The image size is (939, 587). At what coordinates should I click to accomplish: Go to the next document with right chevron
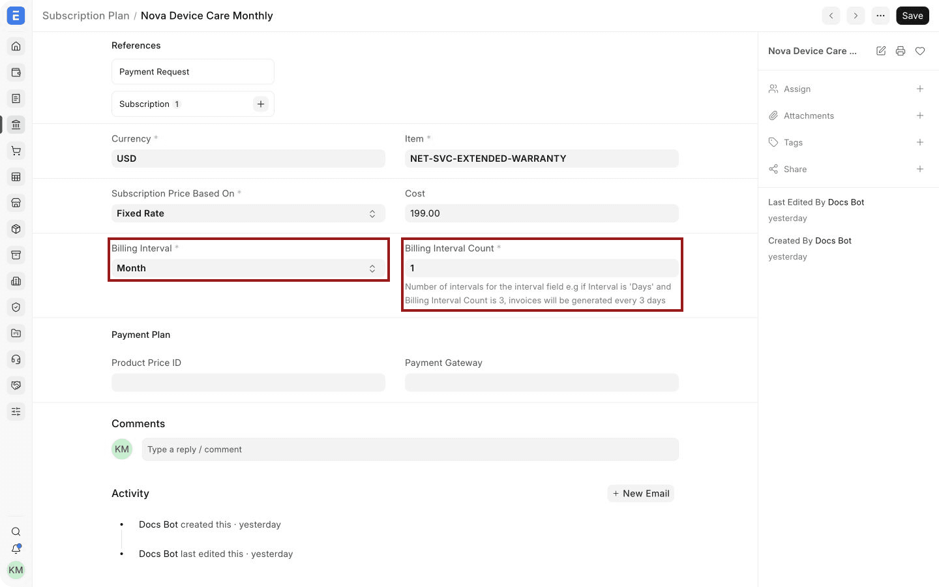click(856, 16)
